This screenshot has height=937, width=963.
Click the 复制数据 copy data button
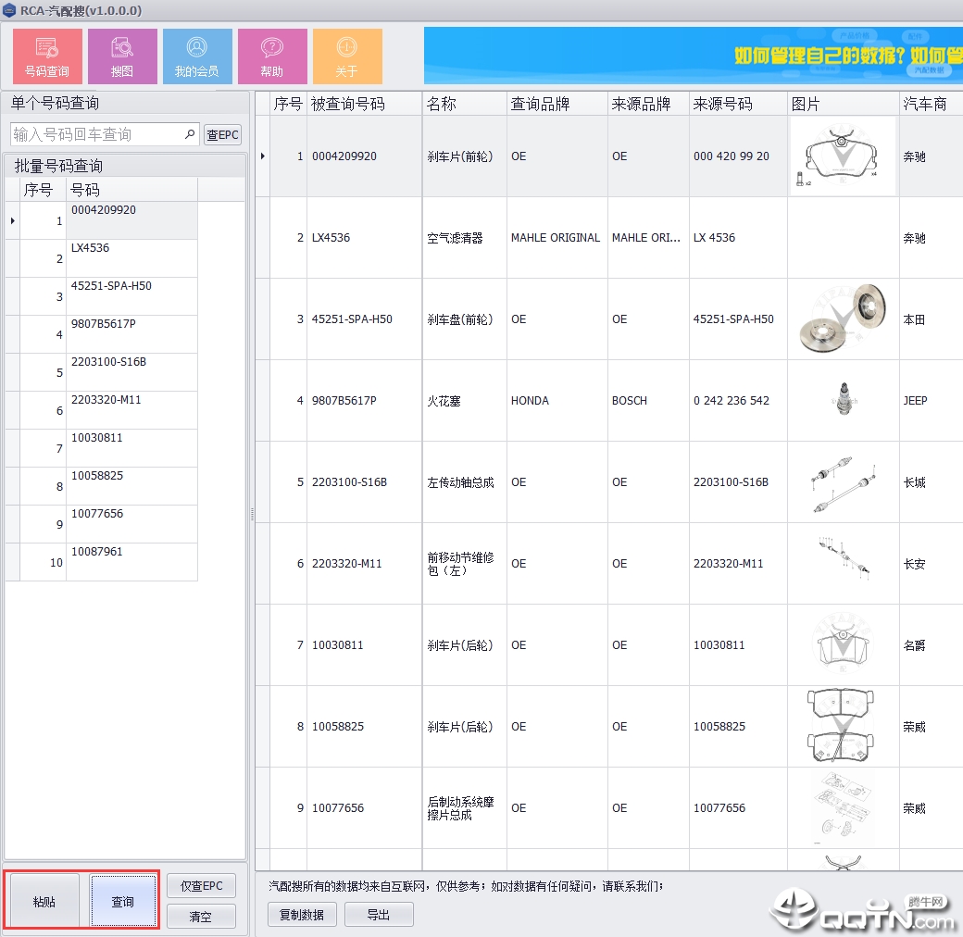coord(302,915)
